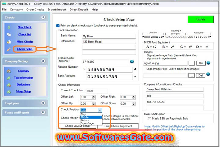Adjust the Offset Left spinner arrows

94,97
